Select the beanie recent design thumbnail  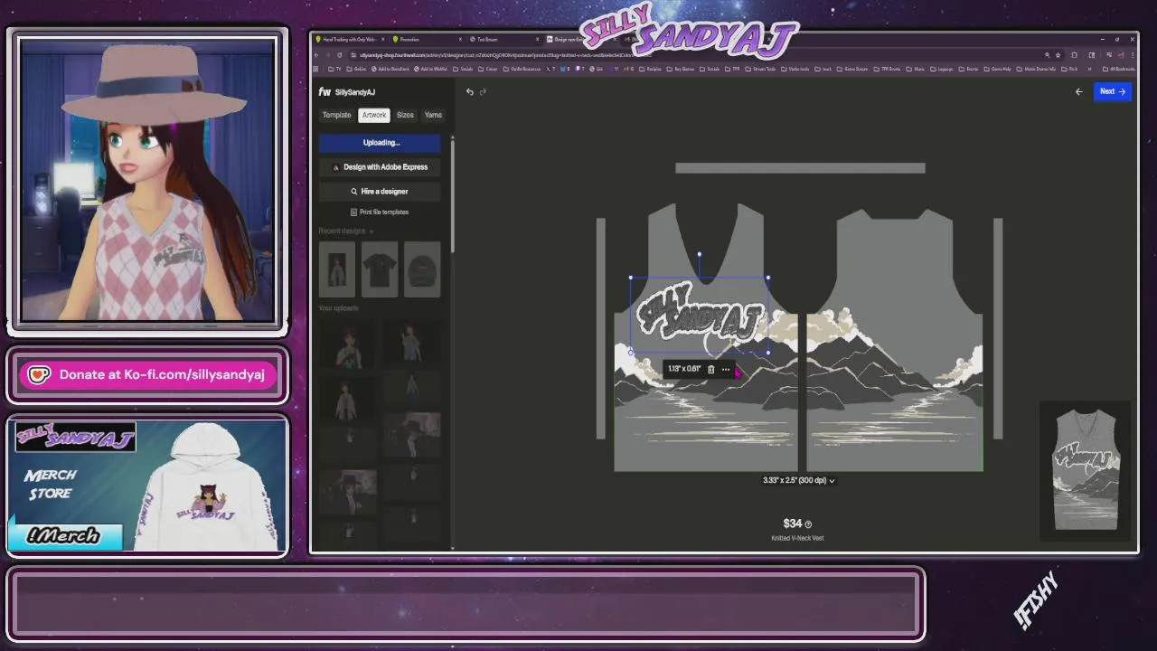422,269
